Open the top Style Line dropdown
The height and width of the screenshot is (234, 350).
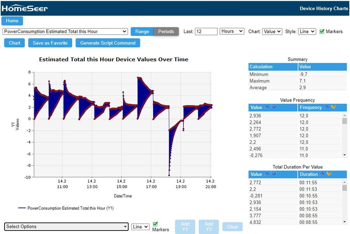click(x=307, y=31)
